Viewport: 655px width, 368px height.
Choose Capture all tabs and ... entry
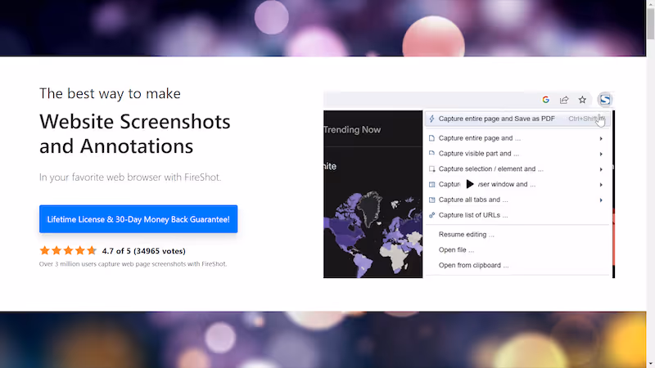point(517,200)
